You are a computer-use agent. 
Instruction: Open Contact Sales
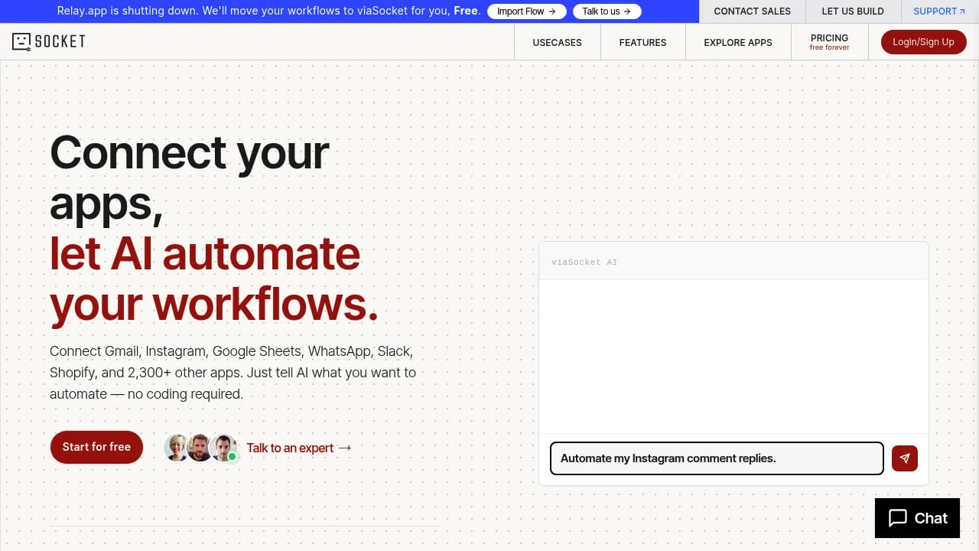[752, 11]
